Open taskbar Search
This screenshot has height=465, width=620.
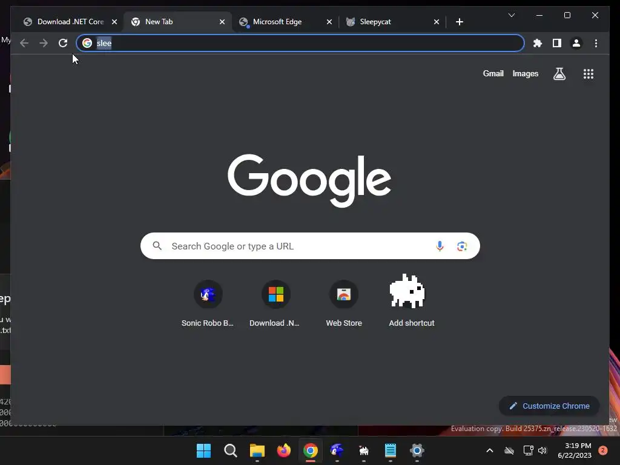tap(231, 450)
